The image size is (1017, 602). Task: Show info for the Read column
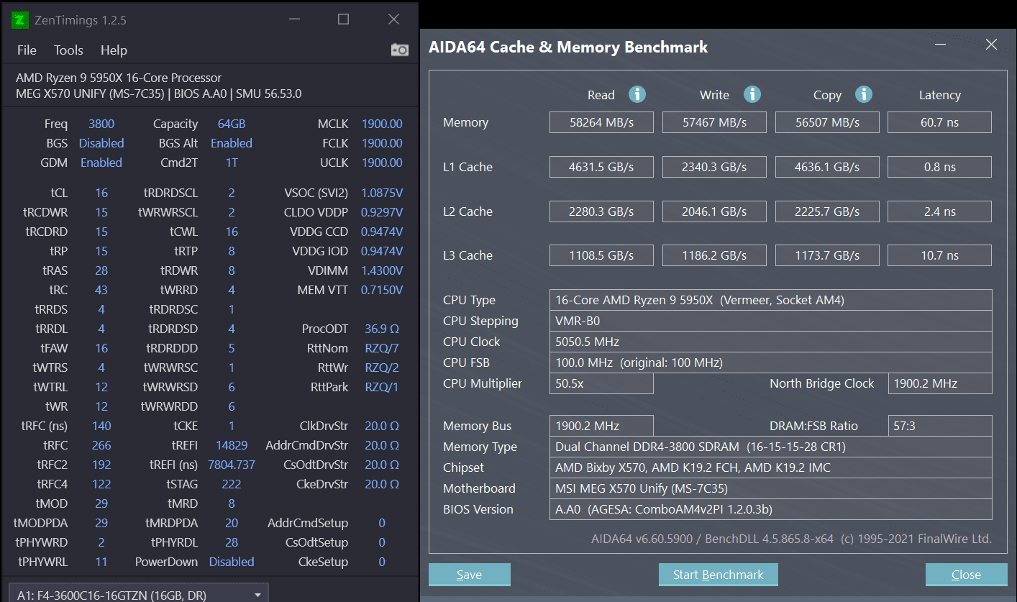pyautogui.click(x=637, y=94)
